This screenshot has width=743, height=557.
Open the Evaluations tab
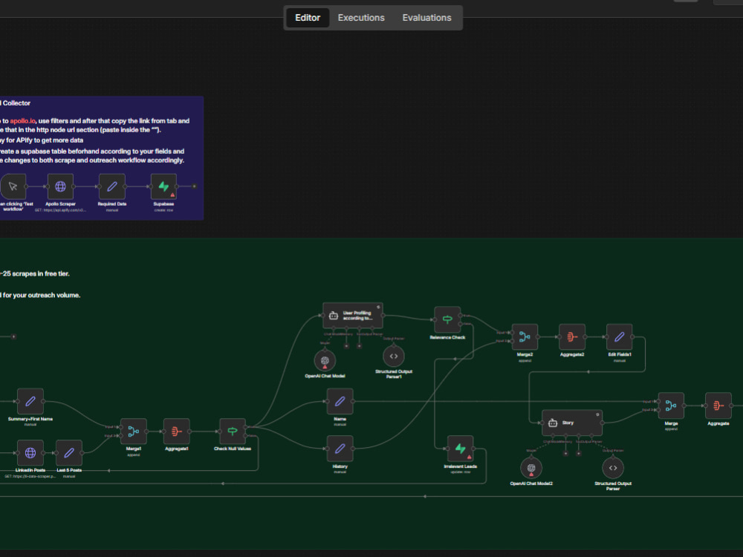(x=426, y=18)
